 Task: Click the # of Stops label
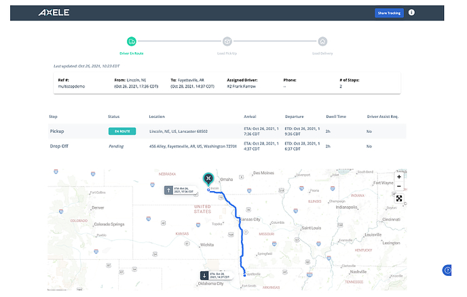point(350,80)
